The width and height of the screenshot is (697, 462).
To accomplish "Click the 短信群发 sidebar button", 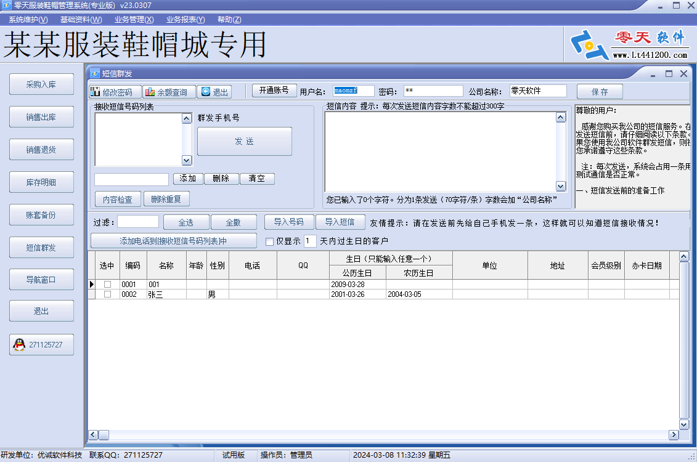I will pos(41,248).
